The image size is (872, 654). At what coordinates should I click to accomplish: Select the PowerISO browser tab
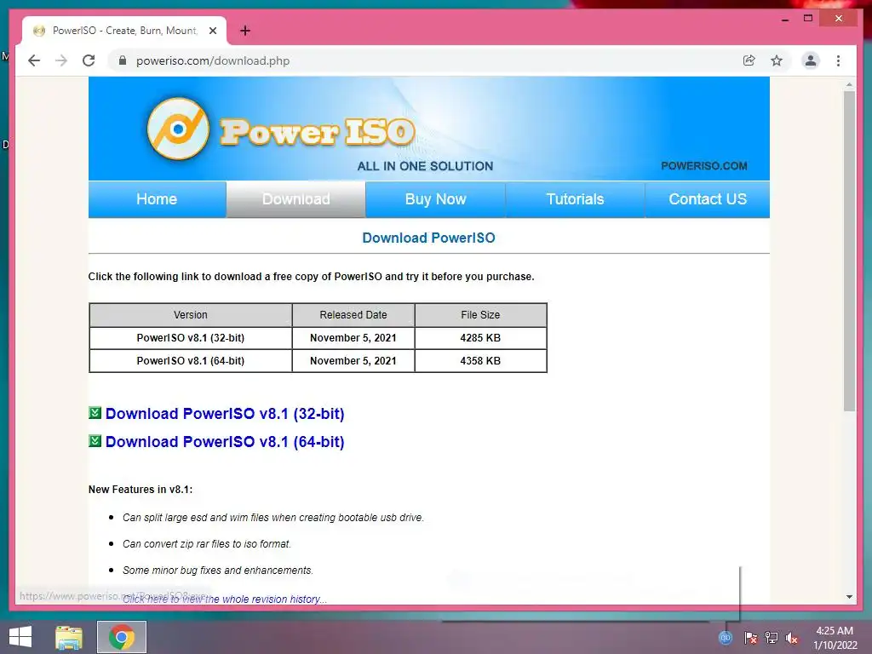124,31
